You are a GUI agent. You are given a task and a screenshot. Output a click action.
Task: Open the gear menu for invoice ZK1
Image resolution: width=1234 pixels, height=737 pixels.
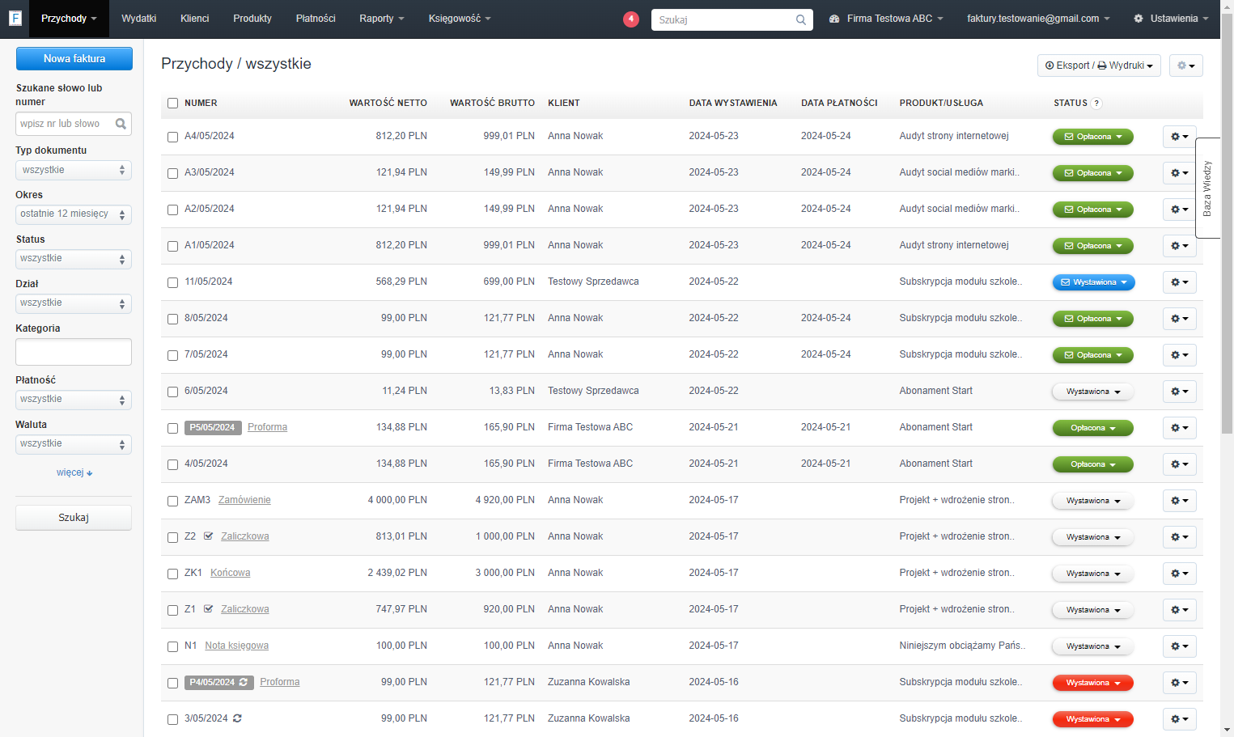[x=1179, y=574]
